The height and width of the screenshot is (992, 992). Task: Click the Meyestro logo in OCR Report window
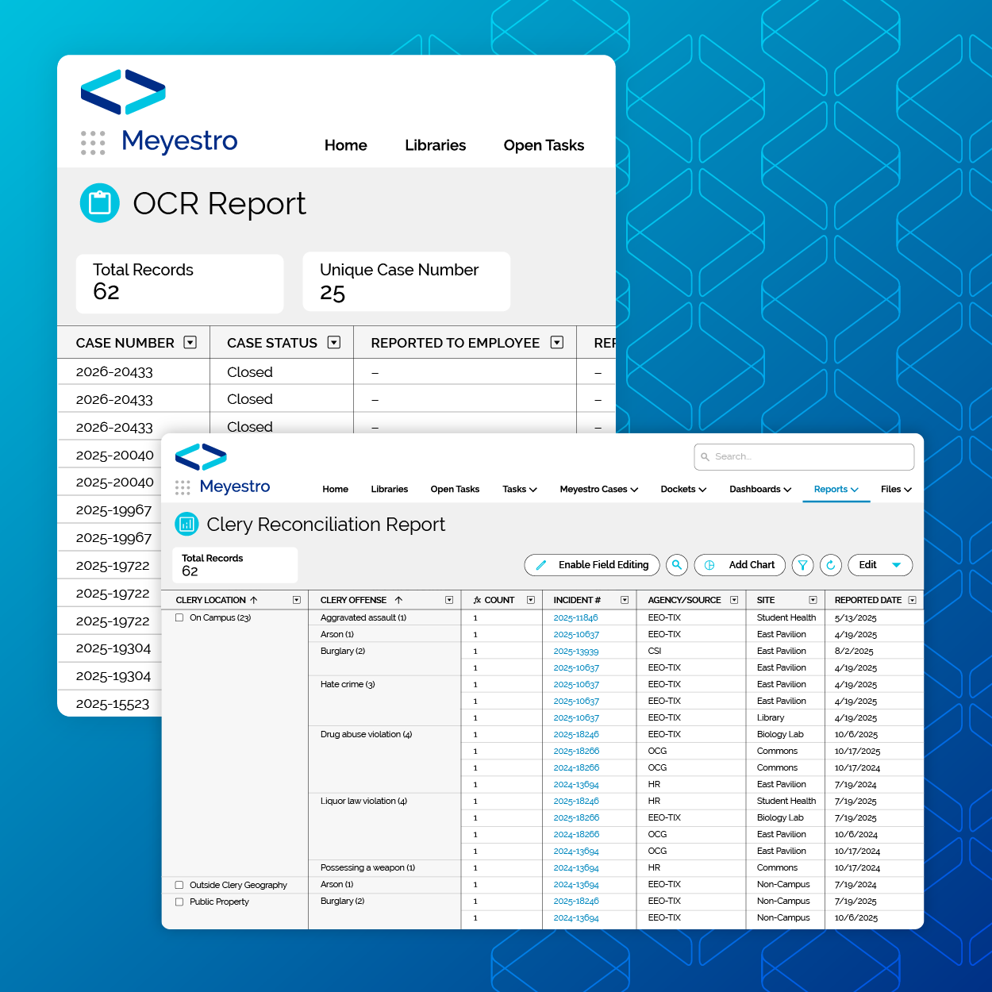pos(123,91)
